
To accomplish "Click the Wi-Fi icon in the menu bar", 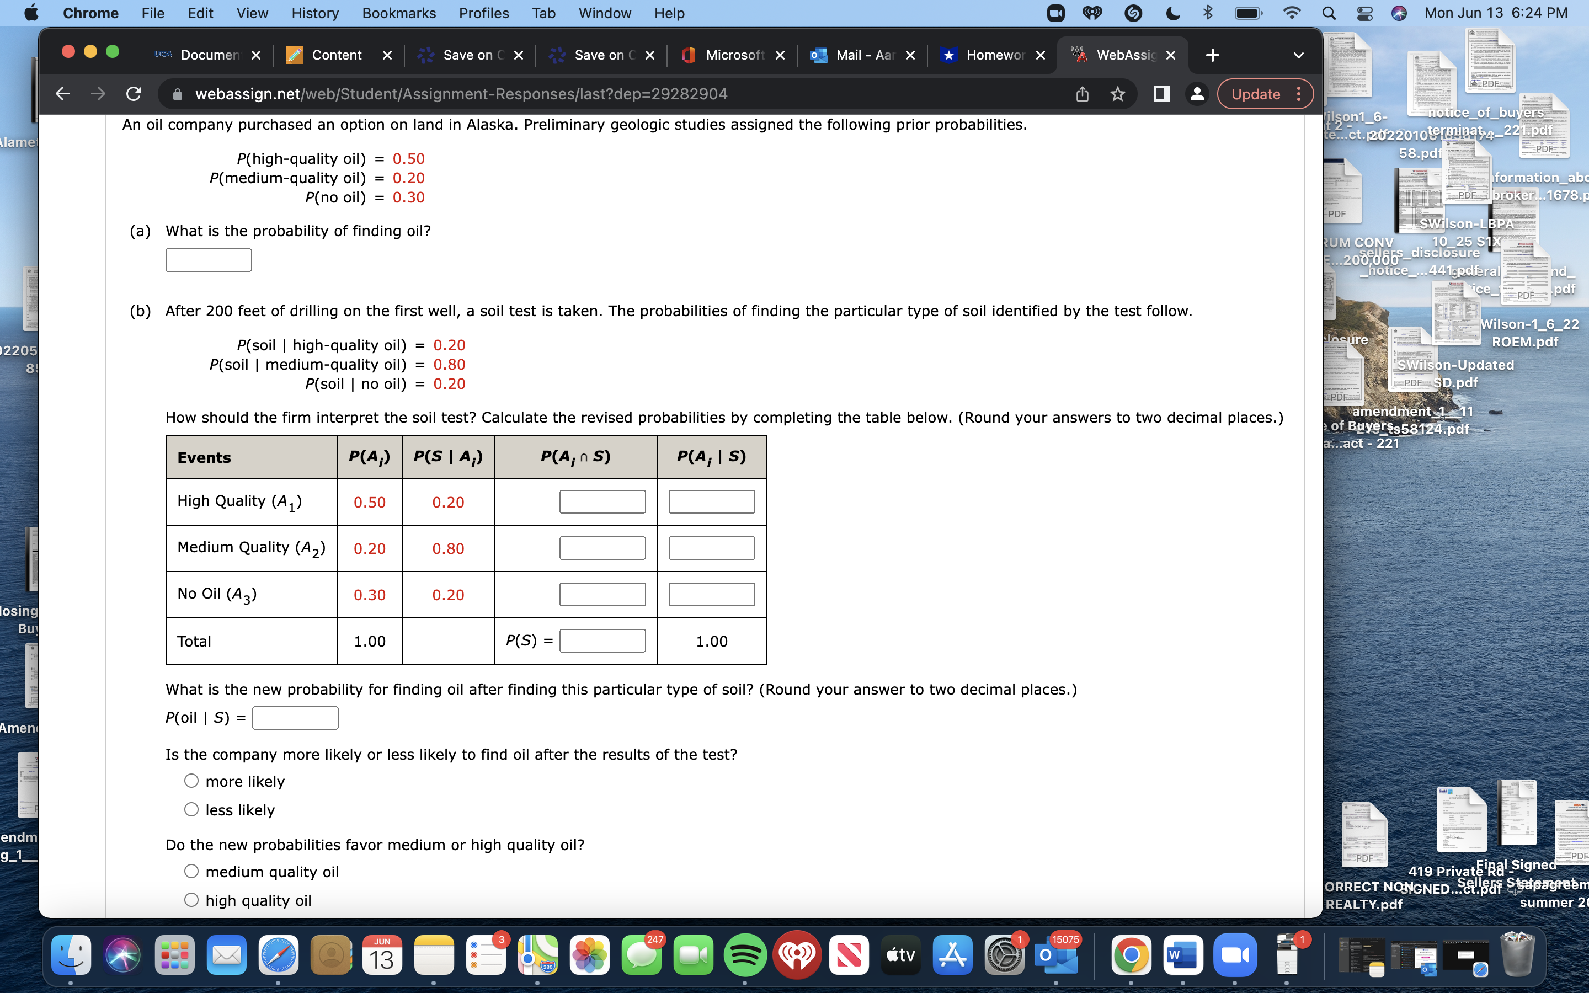I will pyautogui.click(x=1291, y=13).
